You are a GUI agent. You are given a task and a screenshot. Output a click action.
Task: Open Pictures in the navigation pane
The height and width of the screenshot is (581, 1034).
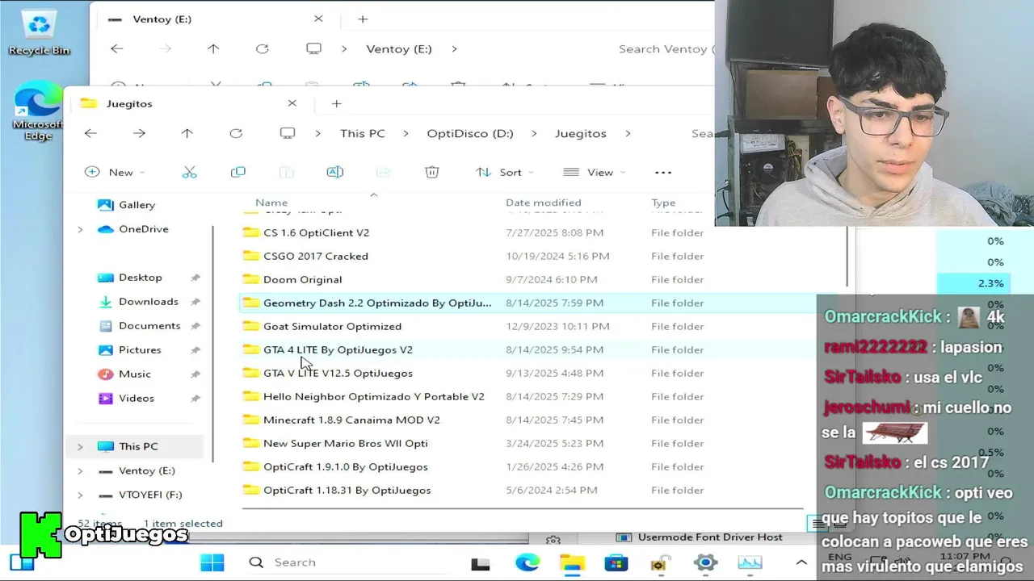pyautogui.click(x=140, y=350)
